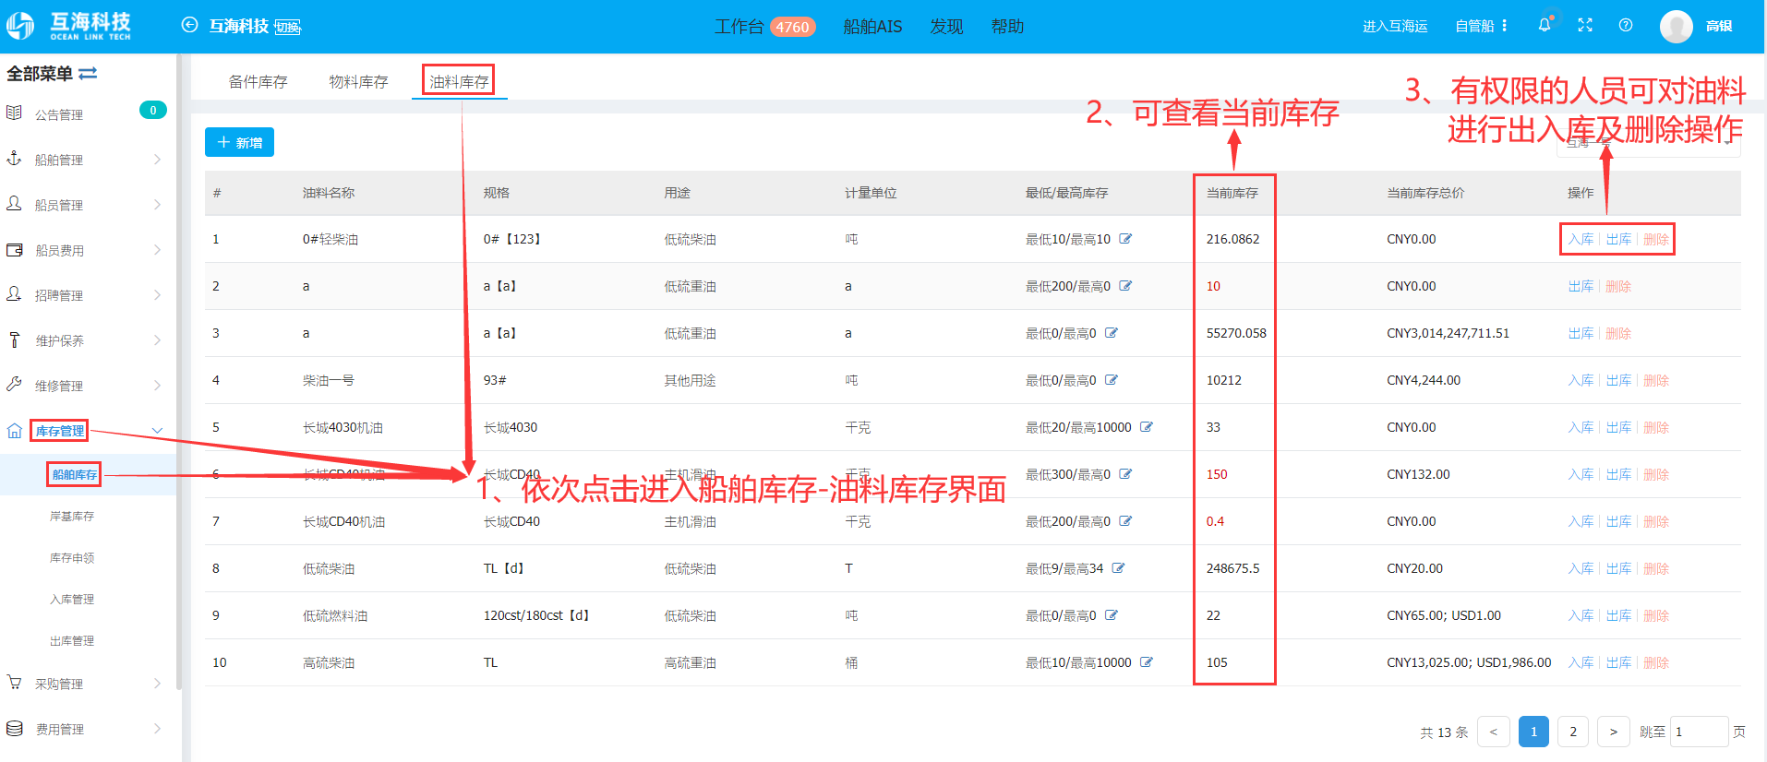Edit min/max stock for 柴油一号

(x=1112, y=380)
